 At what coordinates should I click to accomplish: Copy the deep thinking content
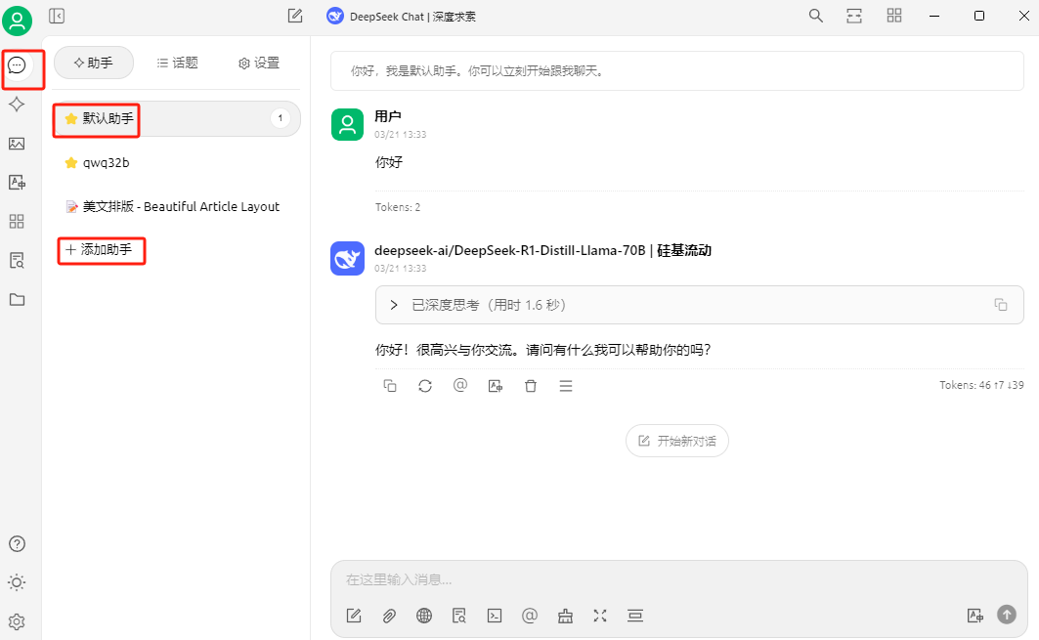pyautogui.click(x=1001, y=305)
